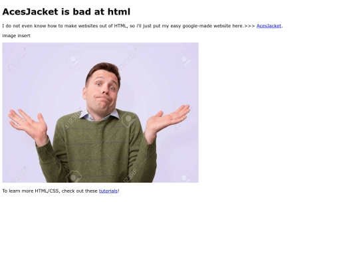Click the "To learn more HTML/CSS" text
Image resolution: width=359 pixels, height=269 pixels.
(x=31, y=191)
